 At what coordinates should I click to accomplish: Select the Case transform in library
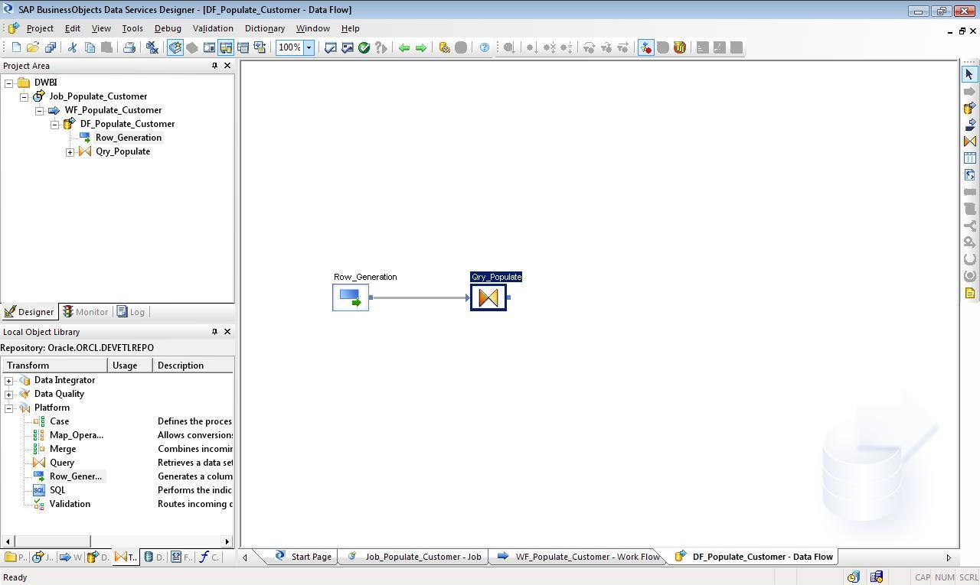click(59, 421)
